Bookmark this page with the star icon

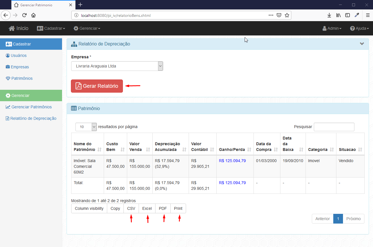(287, 15)
